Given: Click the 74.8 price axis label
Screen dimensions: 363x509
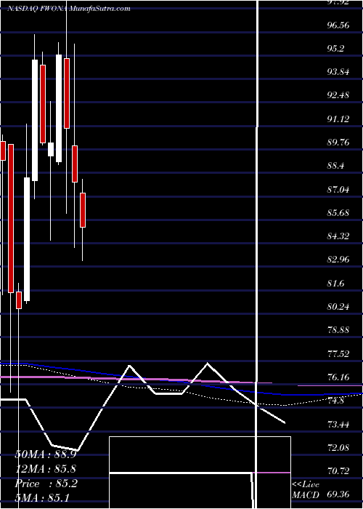Looking at the screenshot, I should coord(335,401).
